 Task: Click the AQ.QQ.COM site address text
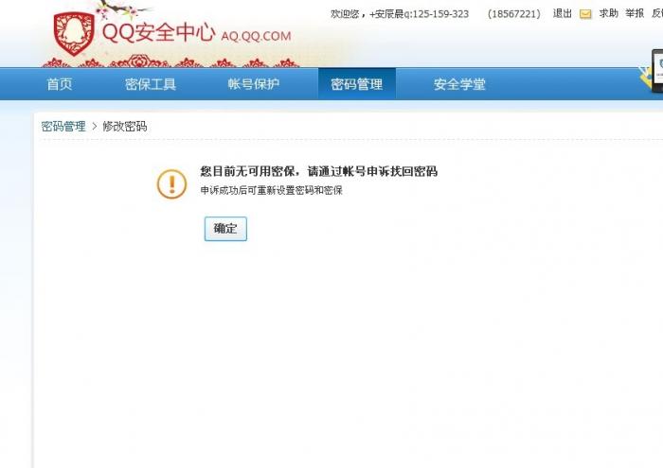pyautogui.click(x=257, y=36)
